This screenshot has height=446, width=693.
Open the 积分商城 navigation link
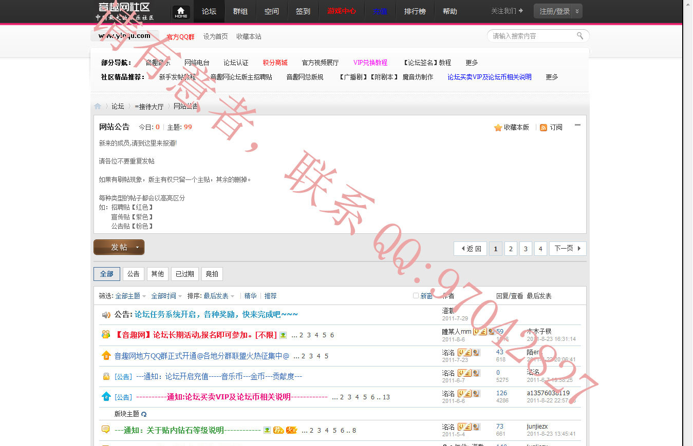(275, 63)
